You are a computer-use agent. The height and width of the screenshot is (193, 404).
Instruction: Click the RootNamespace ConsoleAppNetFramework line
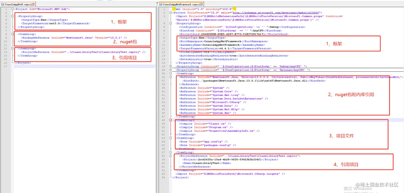[x=224, y=41]
